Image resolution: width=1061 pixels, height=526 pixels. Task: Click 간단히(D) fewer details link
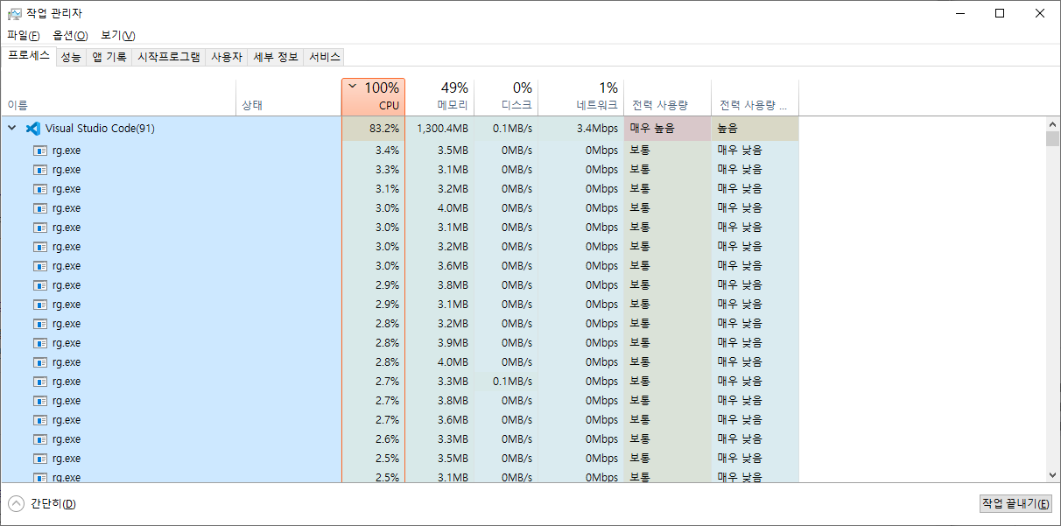point(53,503)
